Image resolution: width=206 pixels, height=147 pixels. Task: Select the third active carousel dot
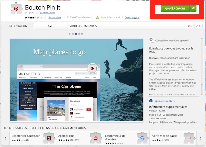click(x=76, y=34)
